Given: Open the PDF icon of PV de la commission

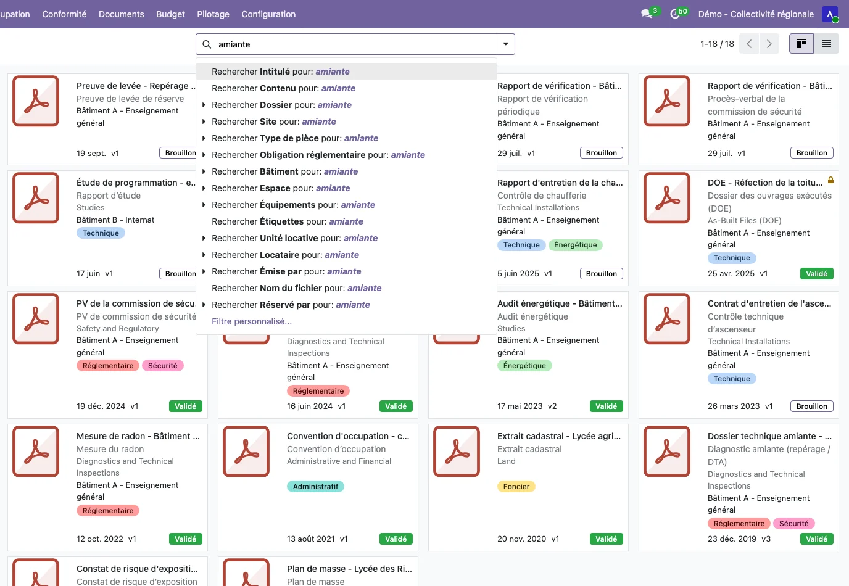Looking at the screenshot, I should click(36, 318).
